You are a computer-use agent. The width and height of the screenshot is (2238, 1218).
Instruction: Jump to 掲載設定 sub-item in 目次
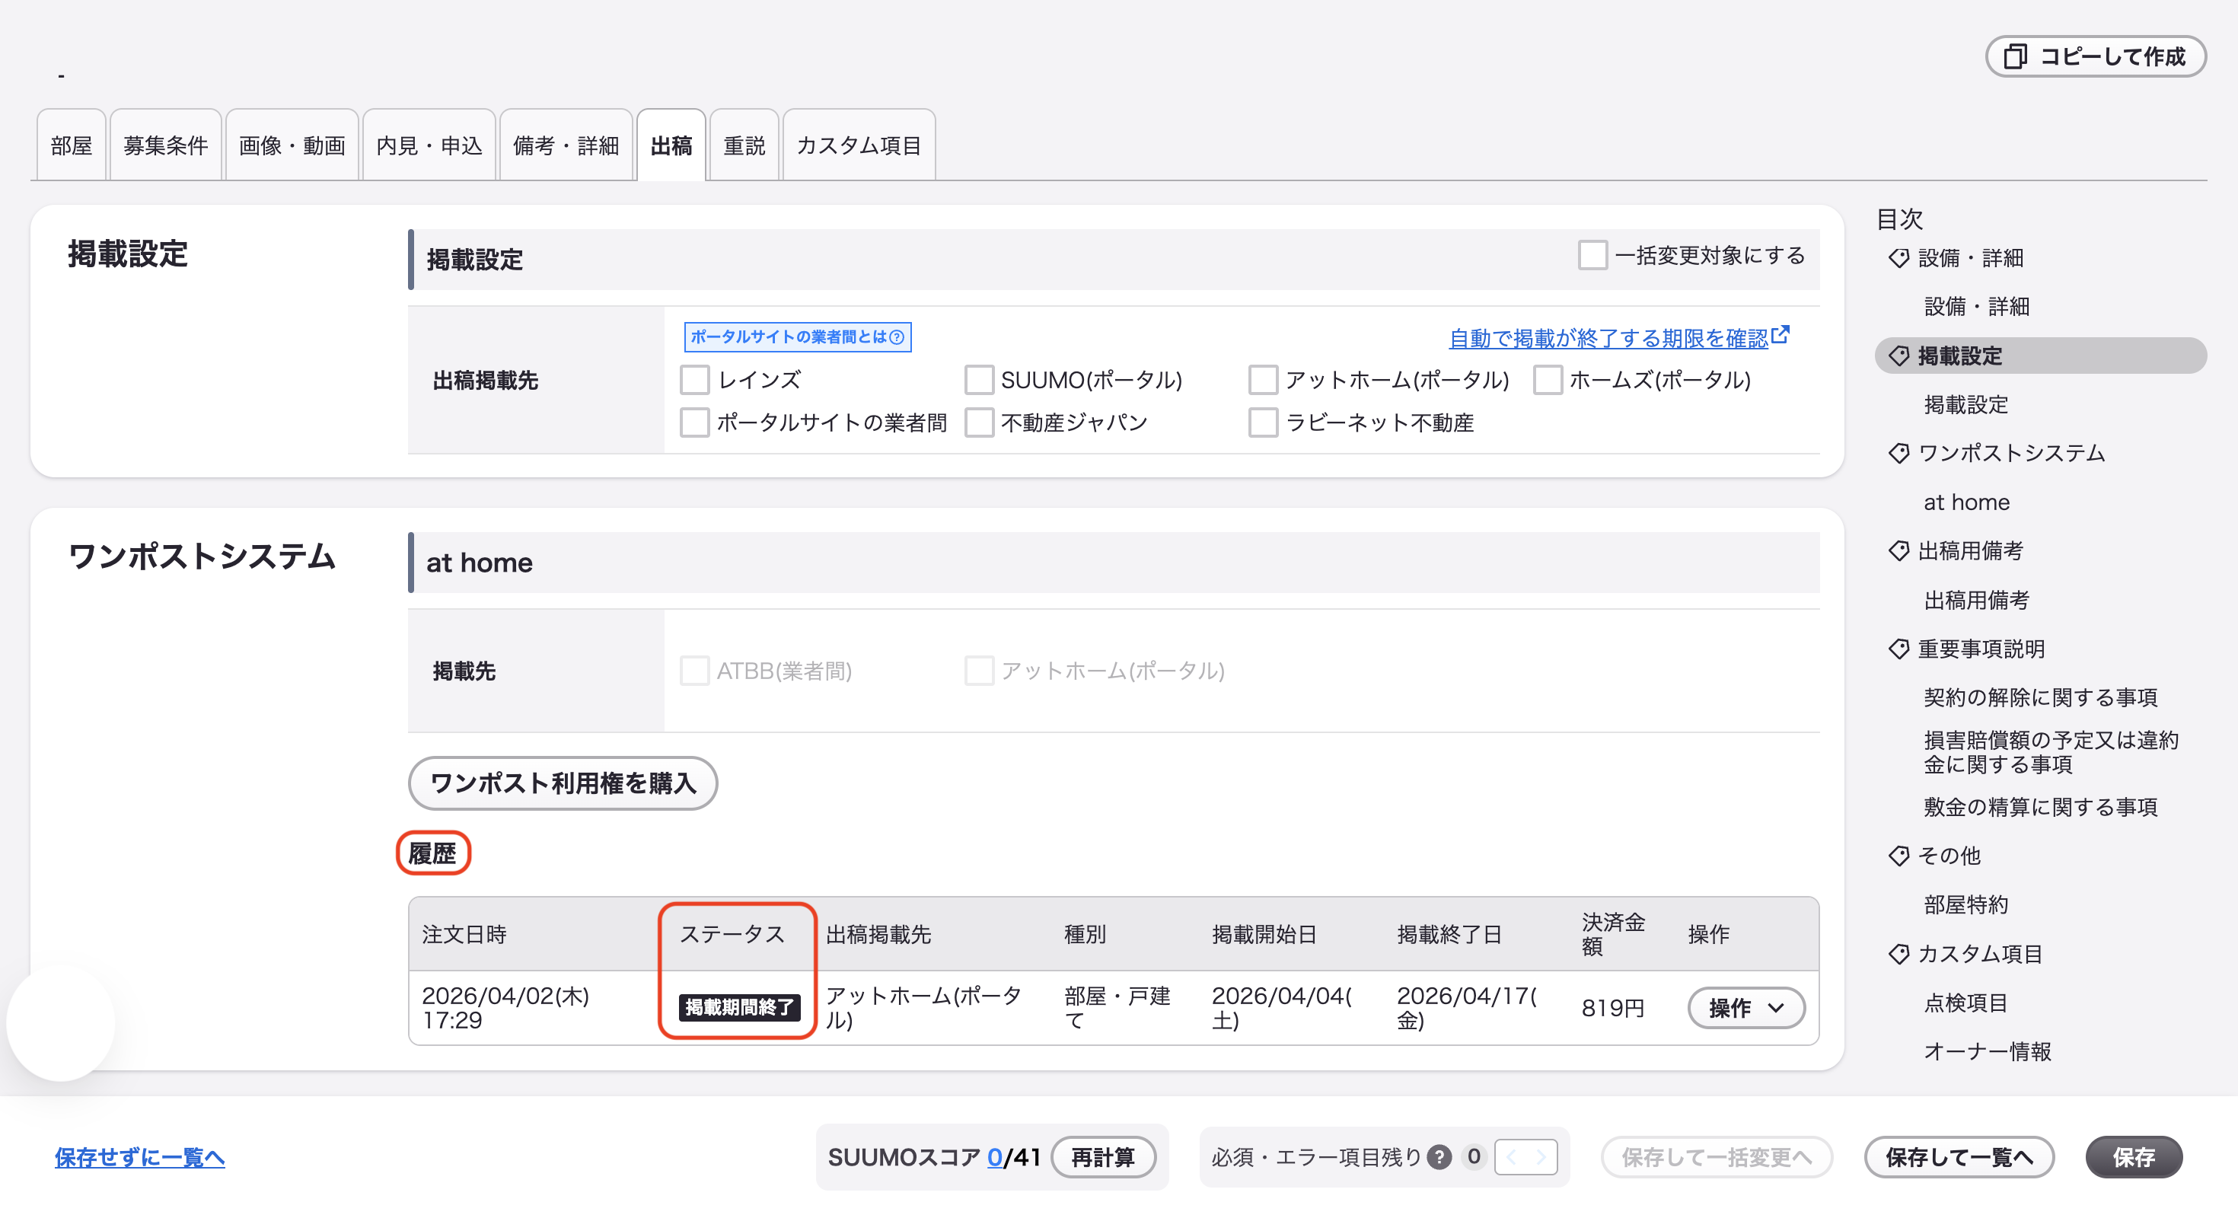1966,405
